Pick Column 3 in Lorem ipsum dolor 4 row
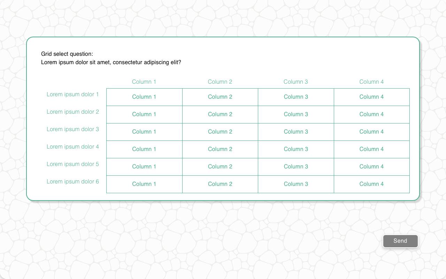446x279 pixels. pos(296,149)
